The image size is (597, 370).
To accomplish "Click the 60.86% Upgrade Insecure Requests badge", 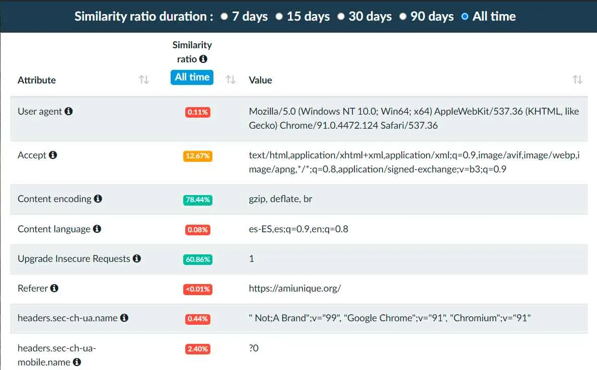I will (198, 259).
